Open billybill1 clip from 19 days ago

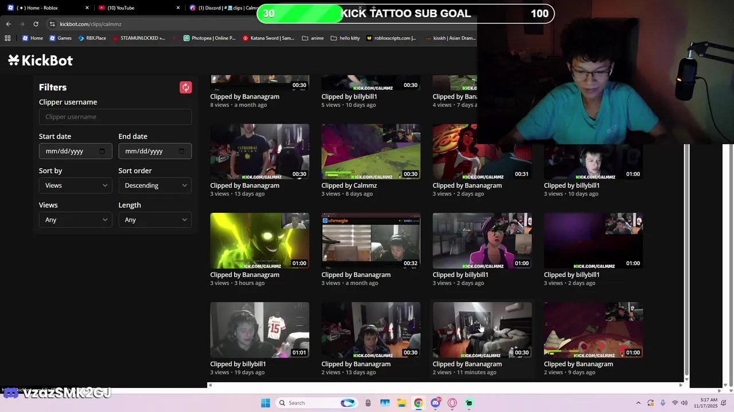pyautogui.click(x=260, y=330)
